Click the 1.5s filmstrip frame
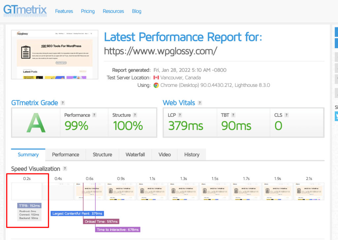 point(215,191)
